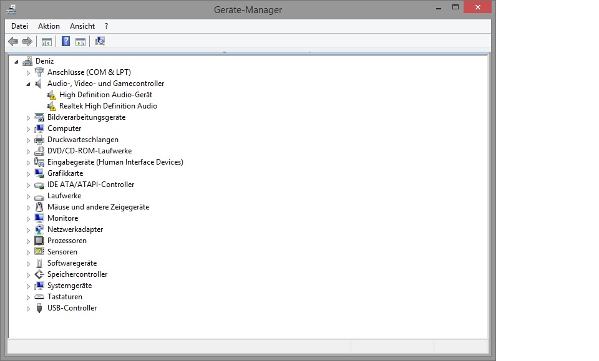Click the Back arrow toolbar icon
This screenshot has width=599, height=361.
tap(13, 41)
